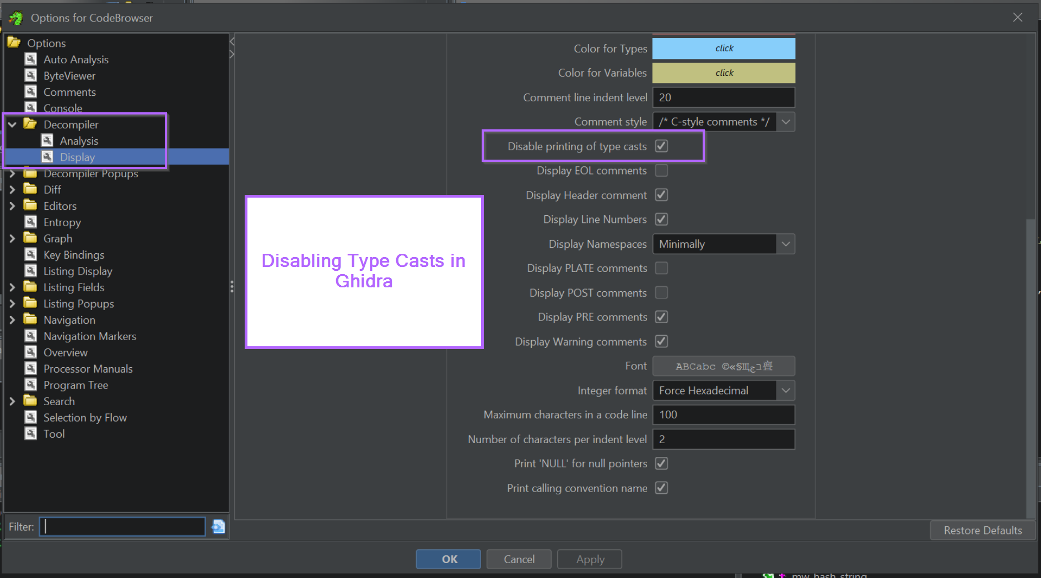Click the Search folder icon
The image size is (1041, 578).
coord(30,401)
